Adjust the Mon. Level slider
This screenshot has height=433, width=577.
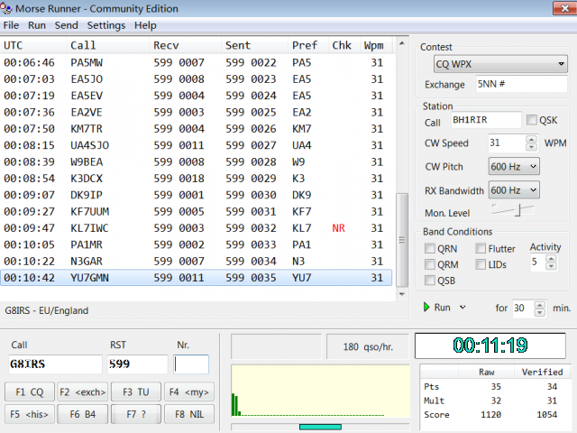[x=519, y=210]
